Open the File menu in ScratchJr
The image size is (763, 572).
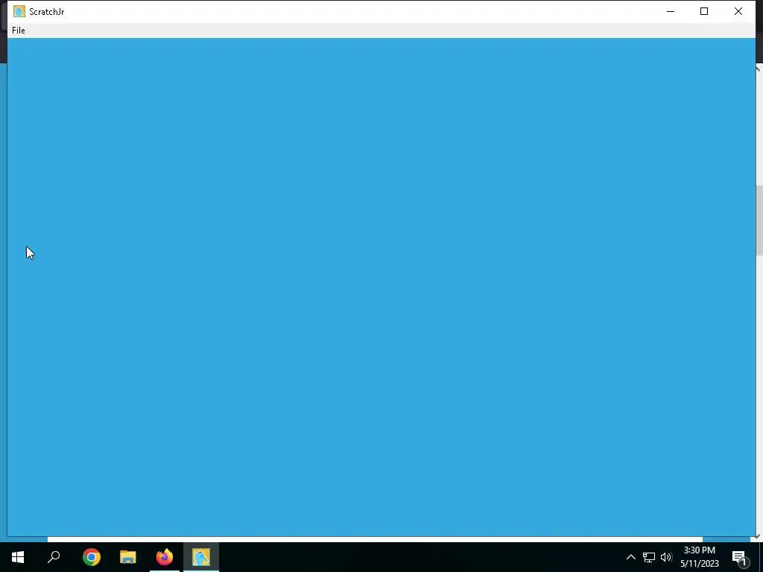point(19,30)
